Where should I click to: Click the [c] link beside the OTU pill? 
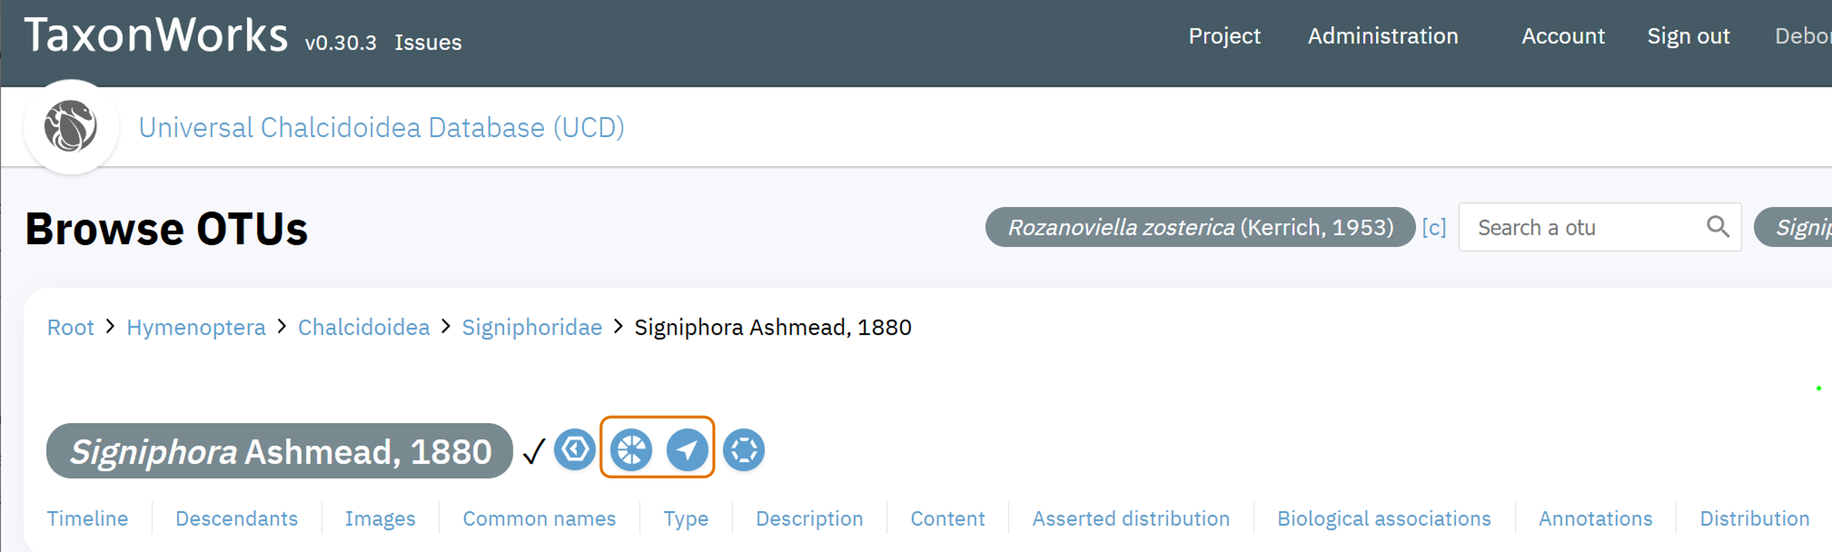[x=1434, y=228]
